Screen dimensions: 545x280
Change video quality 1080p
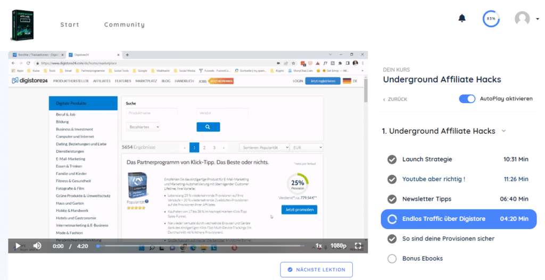(x=338, y=246)
